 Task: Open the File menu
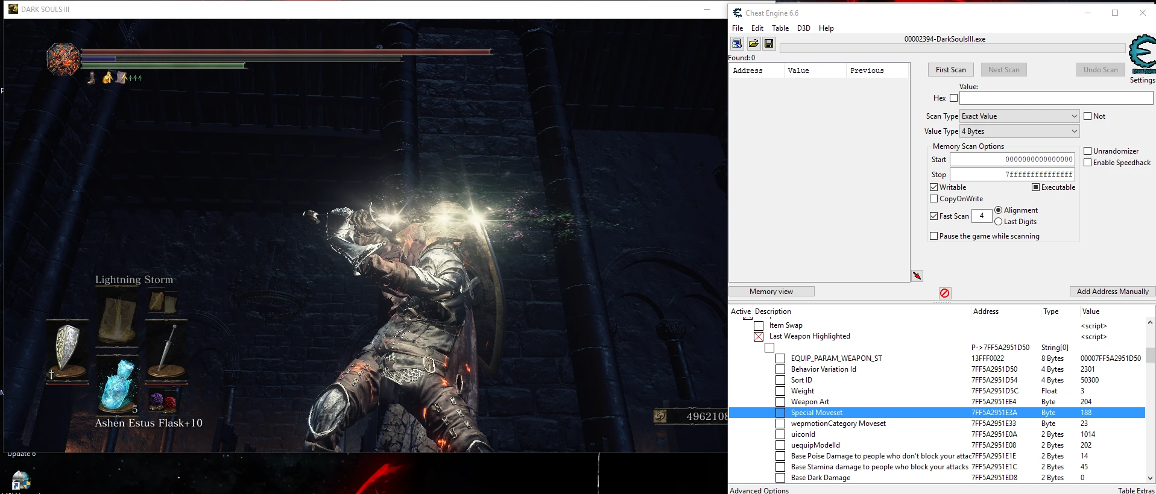pyautogui.click(x=738, y=28)
